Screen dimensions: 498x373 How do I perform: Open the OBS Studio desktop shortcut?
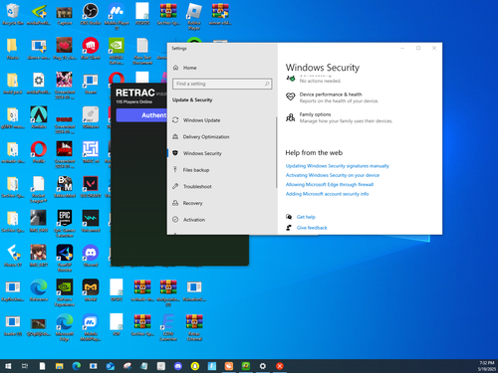click(91, 14)
